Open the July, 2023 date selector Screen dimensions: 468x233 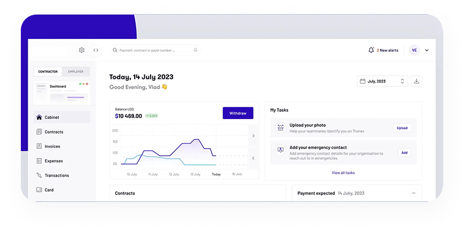pos(382,81)
